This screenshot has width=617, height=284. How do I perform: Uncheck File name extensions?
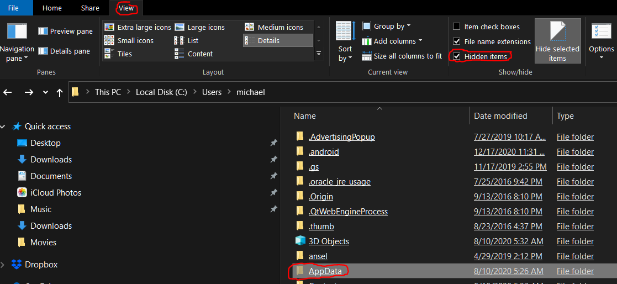457,41
